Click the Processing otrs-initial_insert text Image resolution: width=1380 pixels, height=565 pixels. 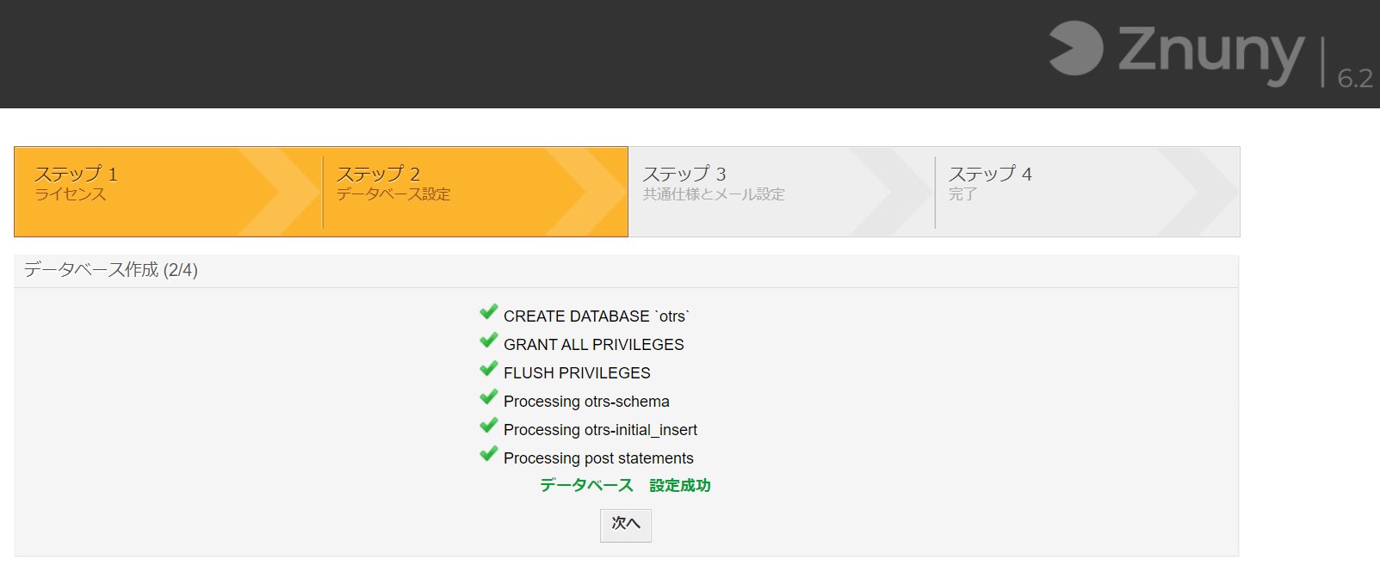point(600,430)
